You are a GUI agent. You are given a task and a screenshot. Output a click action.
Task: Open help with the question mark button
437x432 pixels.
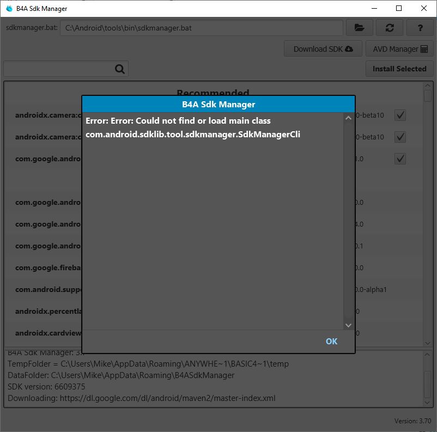click(420, 28)
